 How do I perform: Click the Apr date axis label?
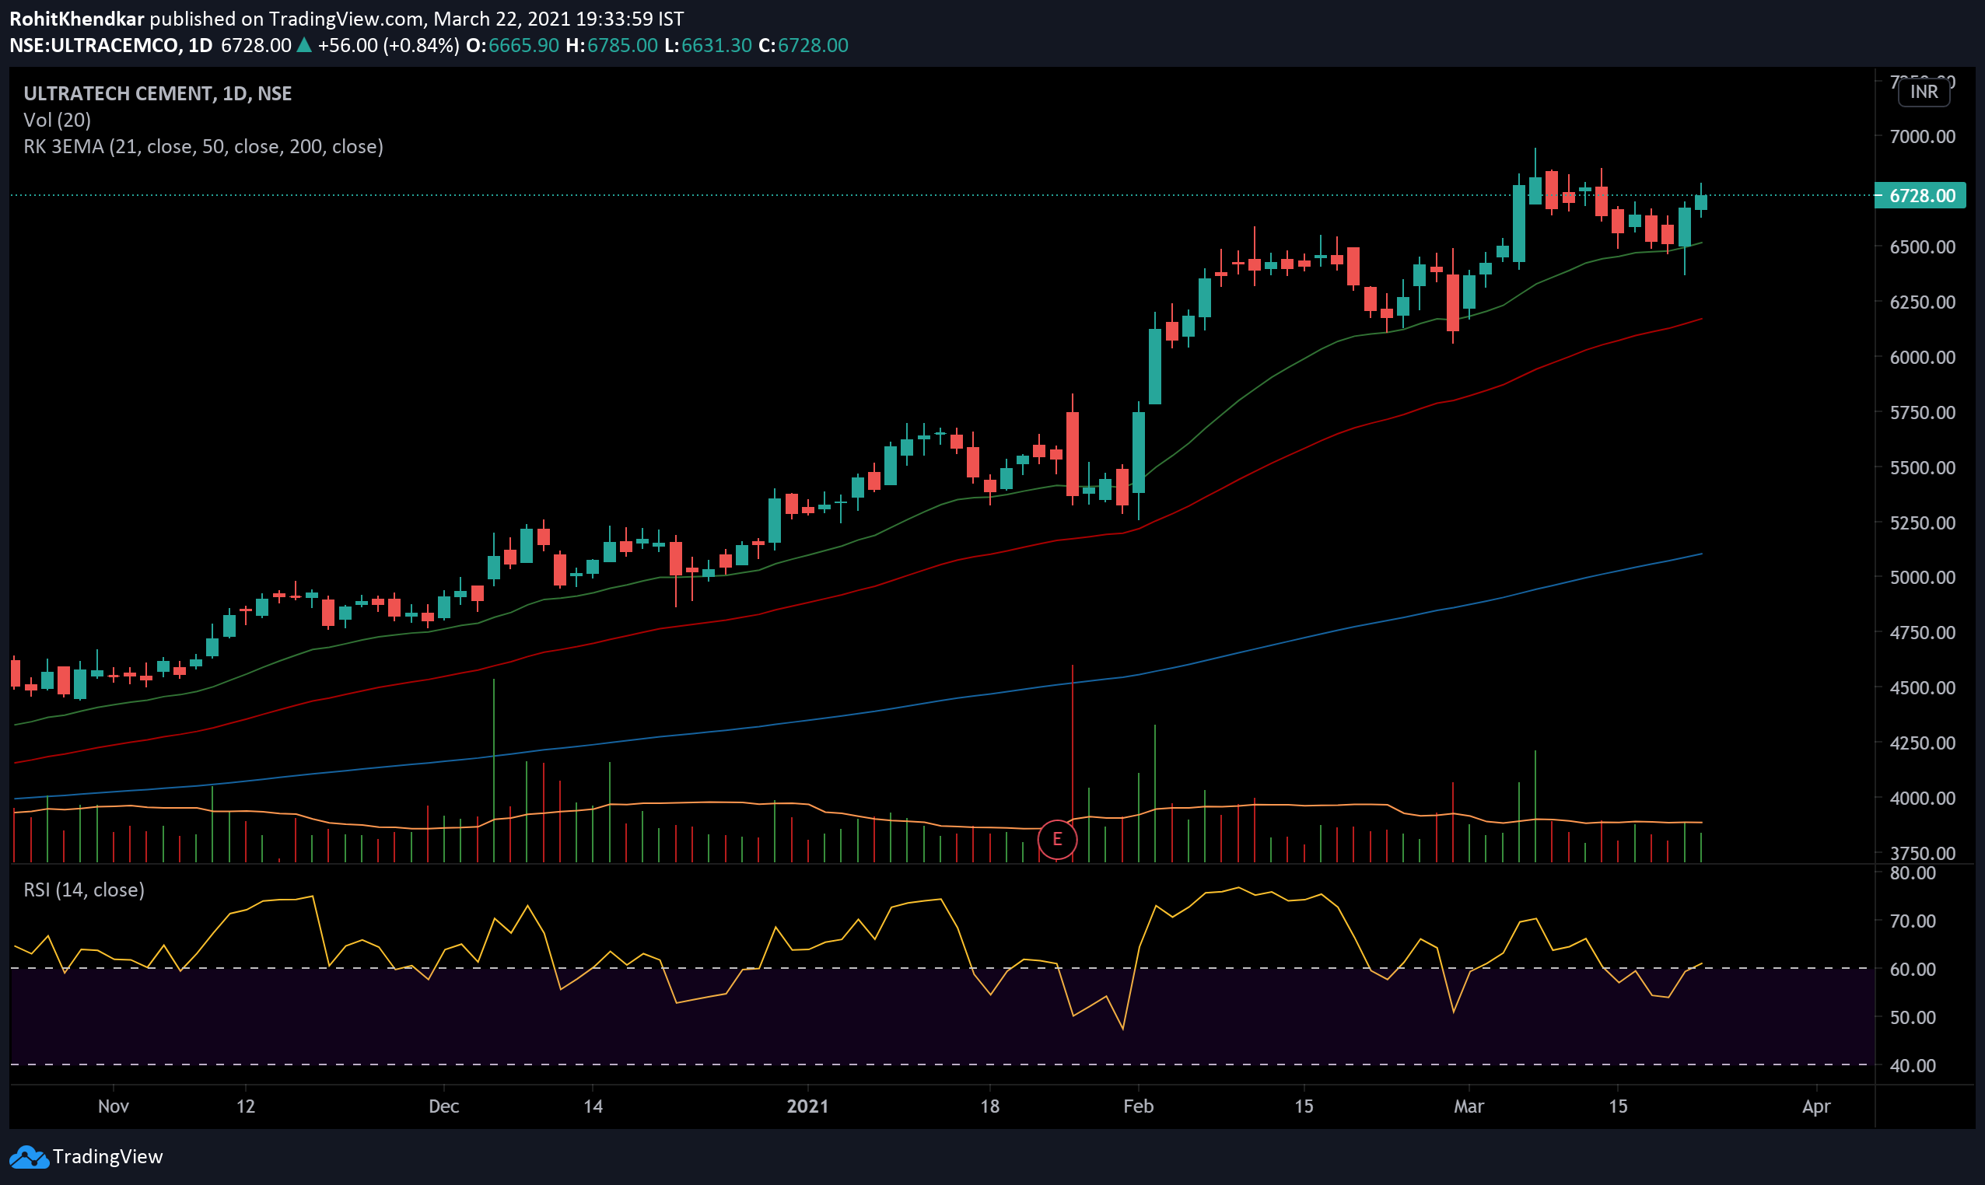[1816, 1106]
